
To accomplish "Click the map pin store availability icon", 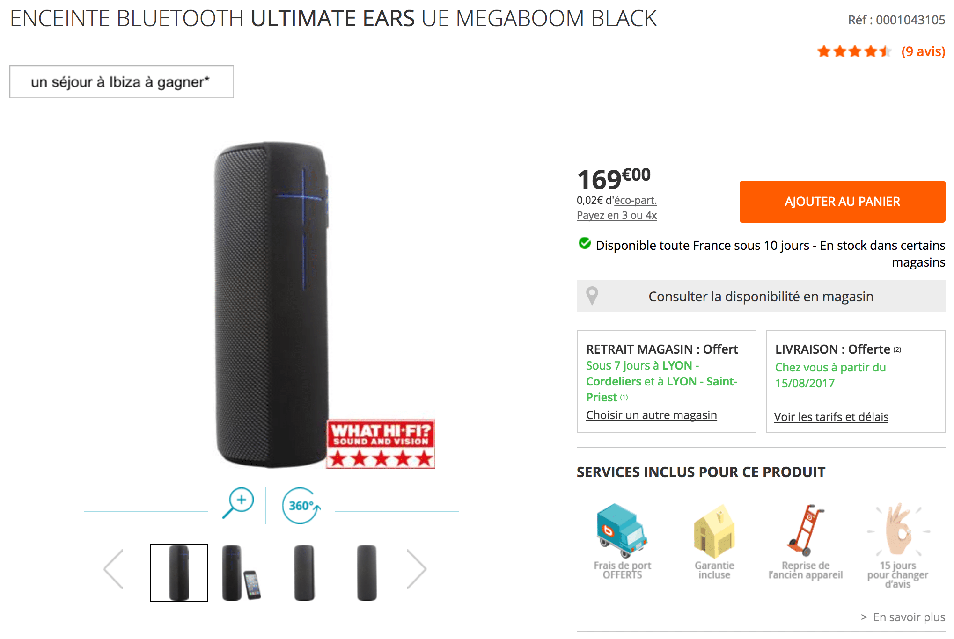I will 592,296.
